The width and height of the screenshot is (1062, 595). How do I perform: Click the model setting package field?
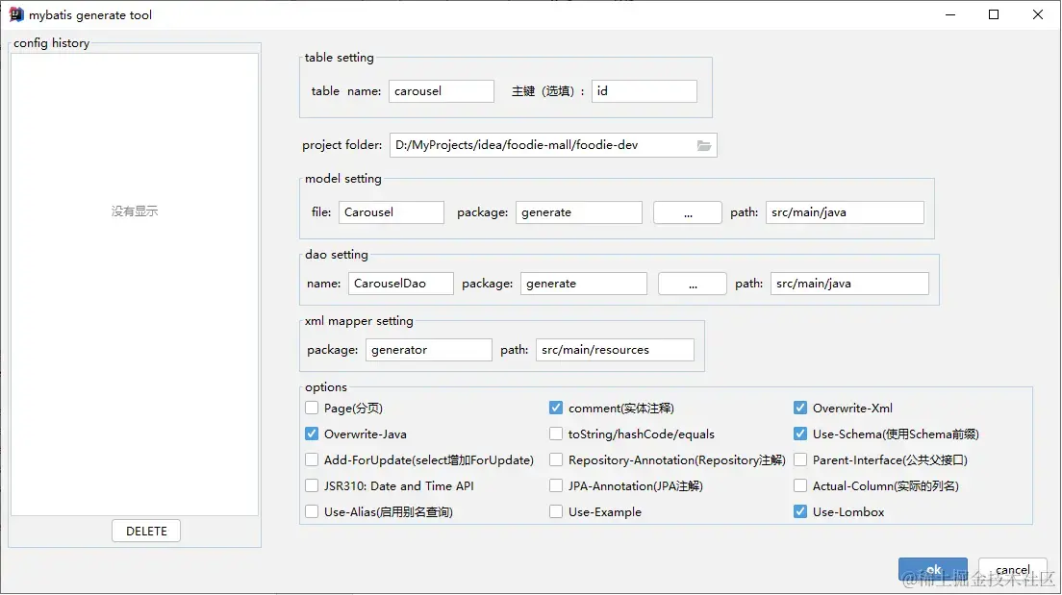coord(579,212)
